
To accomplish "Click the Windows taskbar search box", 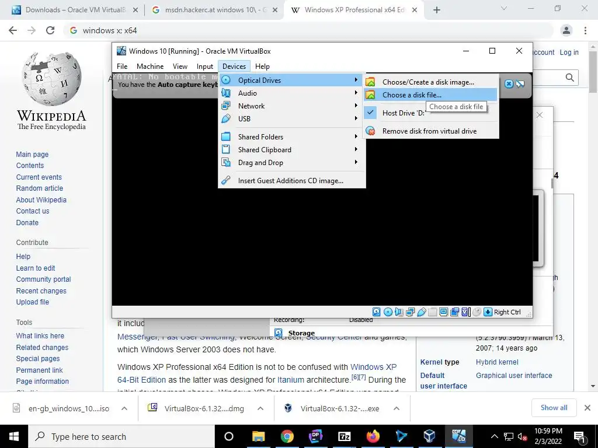I will pos(122,436).
